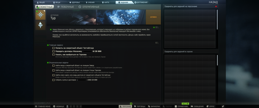
Task: Tick 'Узнать, как выбраться из Таркова' checkbox
Action: click(53, 54)
